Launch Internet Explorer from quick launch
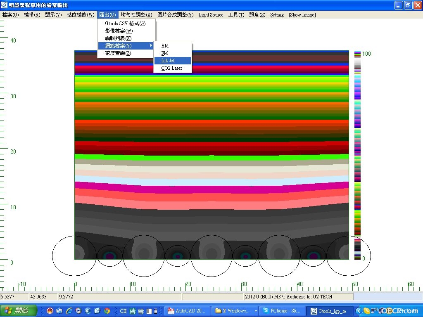423x317 pixels. (69, 311)
